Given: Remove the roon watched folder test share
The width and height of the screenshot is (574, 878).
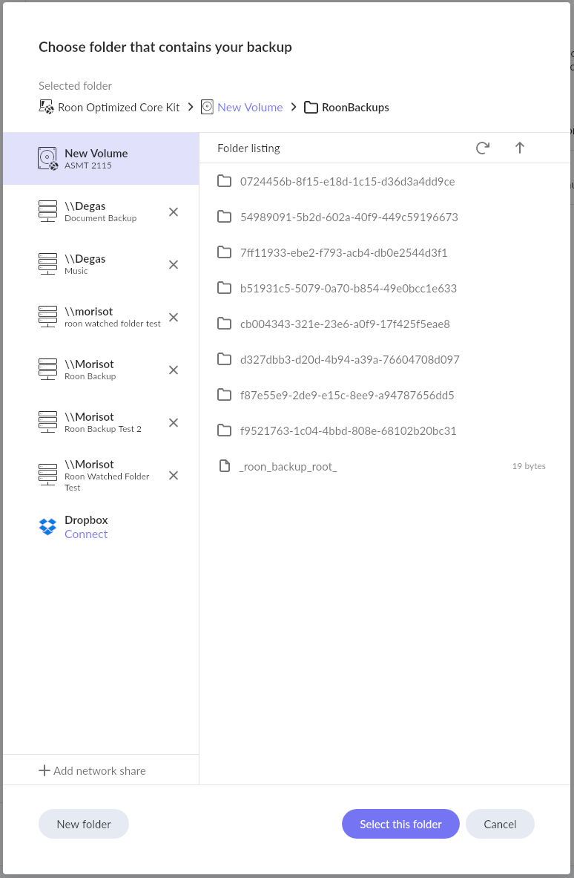Looking at the screenshot, I should [x=174, y=317].
